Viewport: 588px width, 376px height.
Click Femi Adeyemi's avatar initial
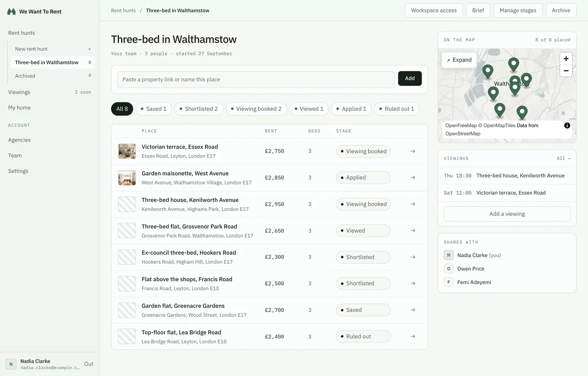click(449, 282)
